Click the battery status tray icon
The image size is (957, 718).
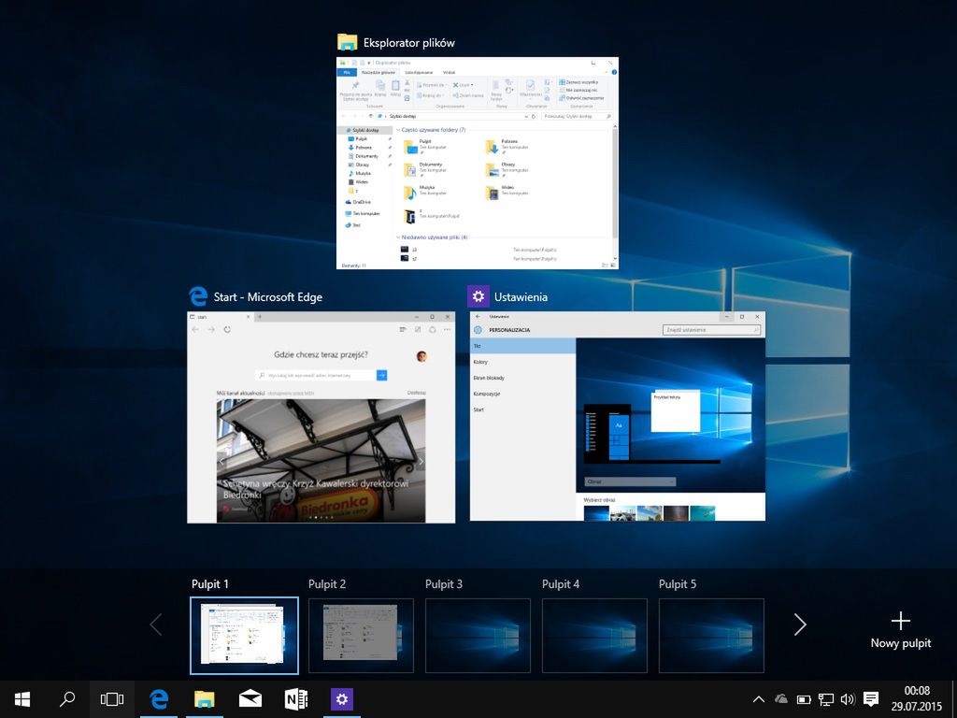coord(804,699)
